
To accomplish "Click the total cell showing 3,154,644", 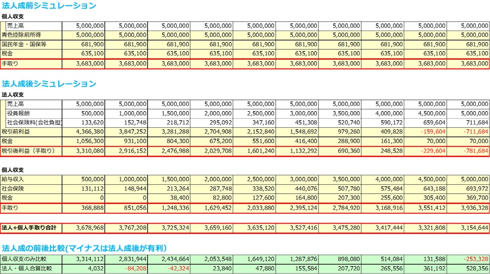I will pos(468,228).
